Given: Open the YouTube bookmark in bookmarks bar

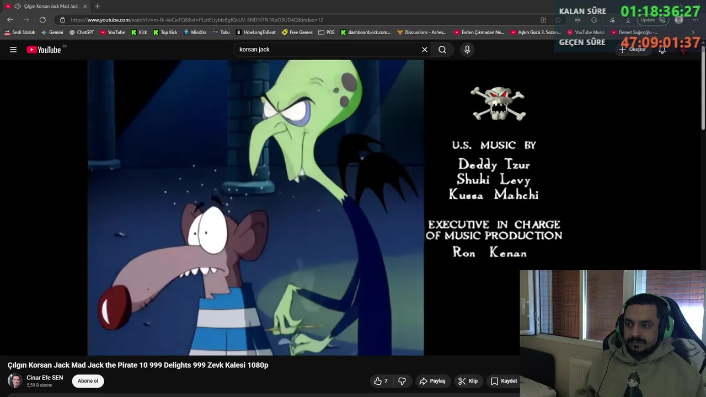Looking at the screenshot, I should [113, 33].
